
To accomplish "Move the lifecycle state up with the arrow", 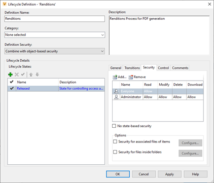I will coord(31,75).
